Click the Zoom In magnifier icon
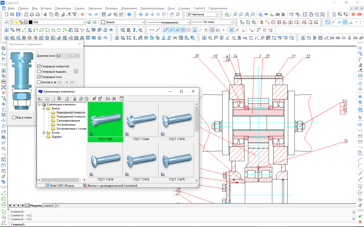Viewport: 364px width, 227px height. tap(235, 14)
